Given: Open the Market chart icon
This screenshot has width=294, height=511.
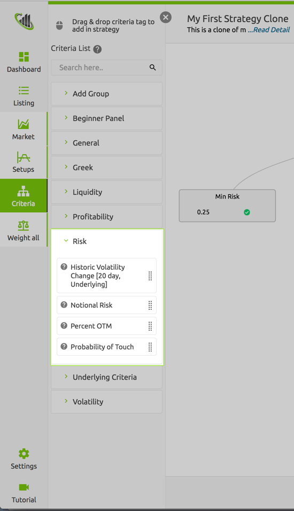Looking at the screenshot, I should pos(24,124).
